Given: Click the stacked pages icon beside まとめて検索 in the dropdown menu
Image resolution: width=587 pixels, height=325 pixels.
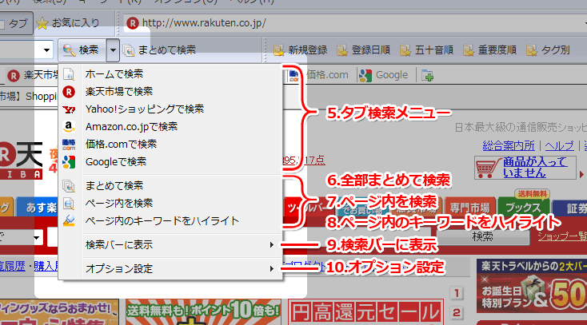Looking at the screenshot, I should tap(69, 185).
